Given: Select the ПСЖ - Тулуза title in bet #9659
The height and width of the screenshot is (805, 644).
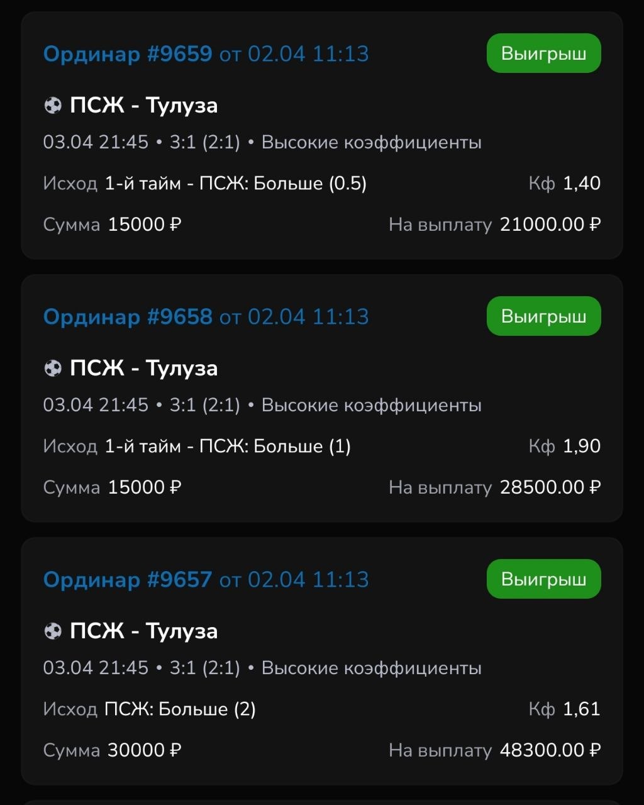Looking at the screenshot, I should click(143, 106).
